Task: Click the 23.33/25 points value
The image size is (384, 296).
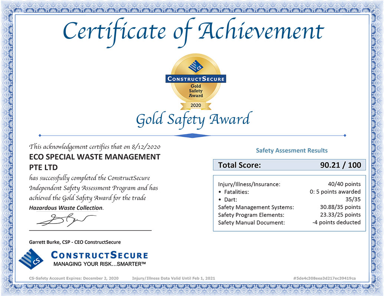Action: pos(340,215)
